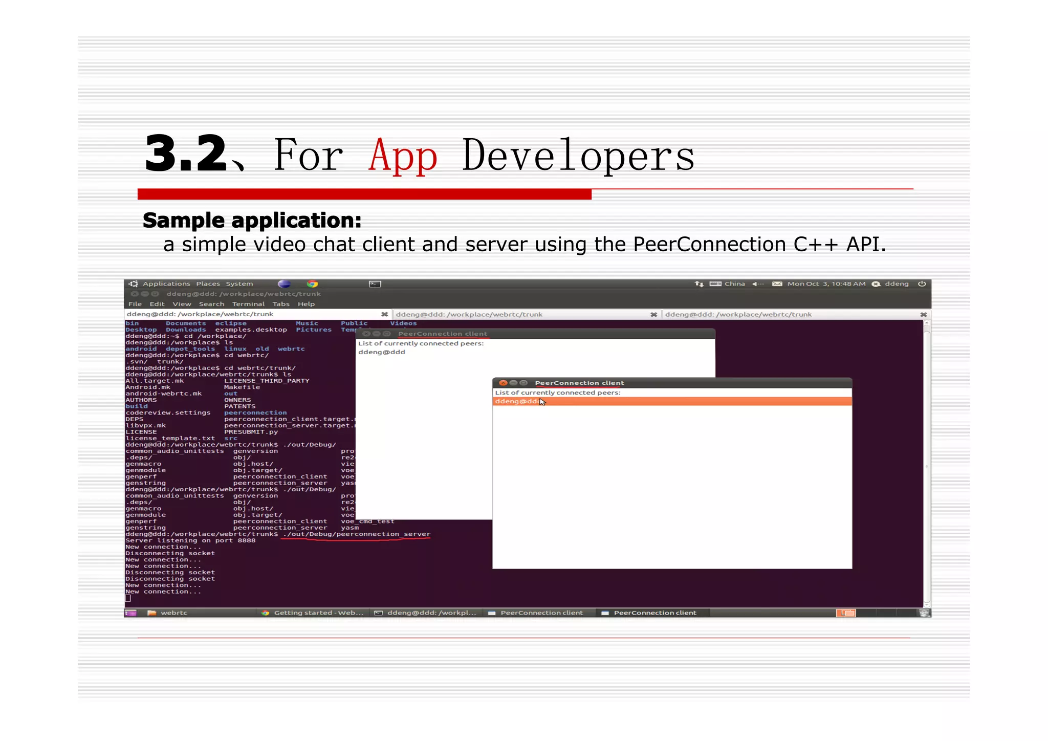Image resolution: width=1048 pixels, height=741 pixels.
Task: Click the terminal launcher icon in top panel
Action: pos(375,284)
